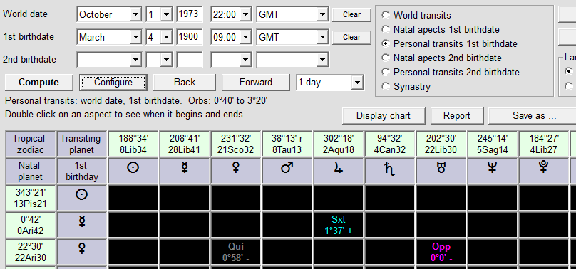The image size is (576, 269).
Task: Click the transiting Jupiter symbol column header
Action: point(339,171)
